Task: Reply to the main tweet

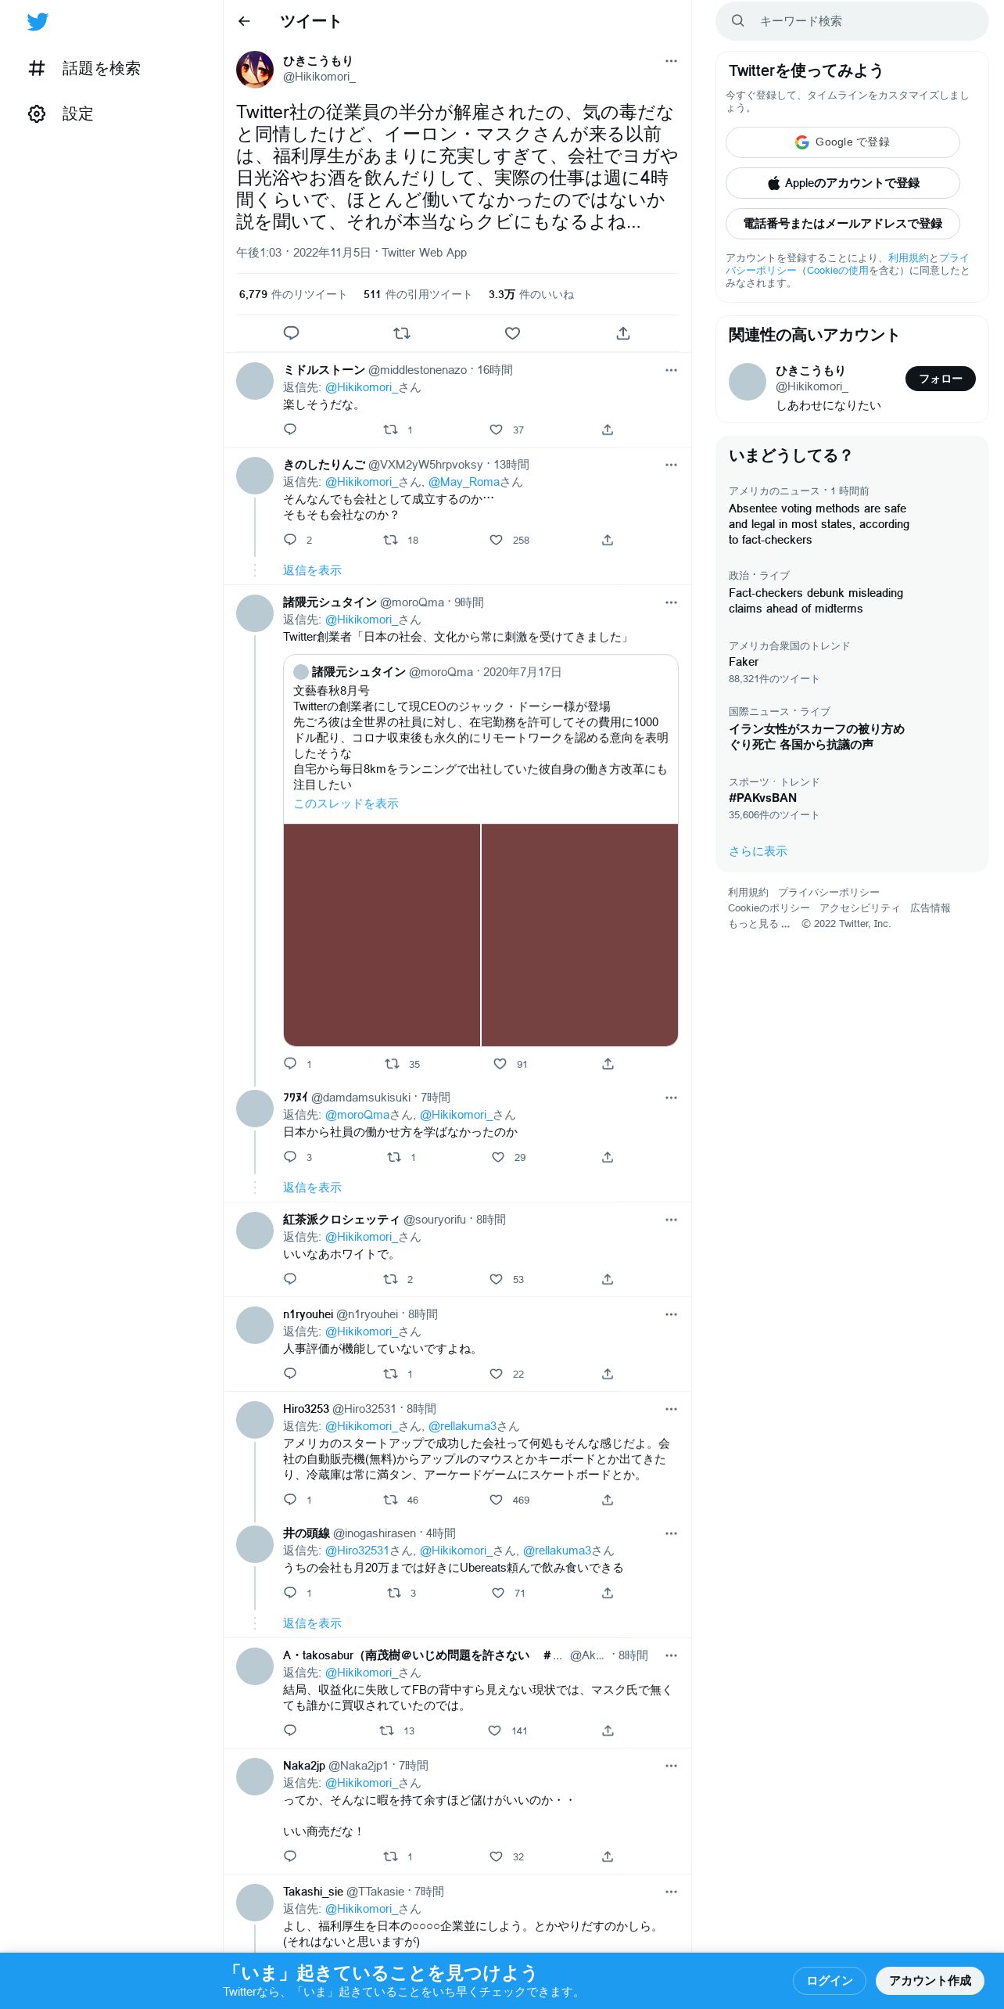Action: click(291, 333)
